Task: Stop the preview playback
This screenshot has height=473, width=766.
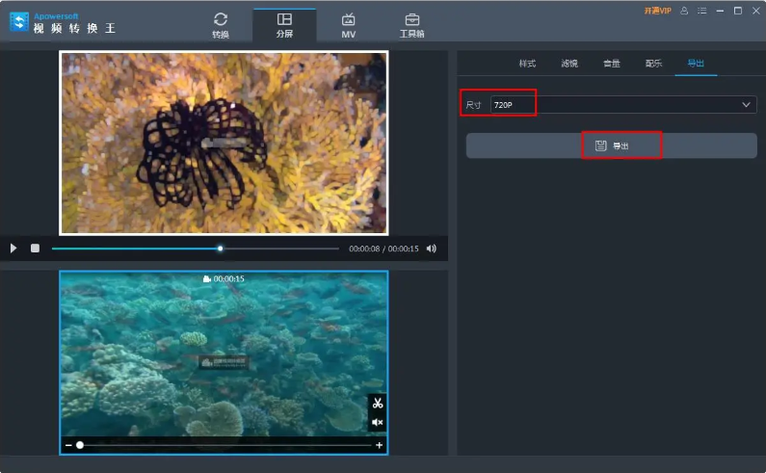Action: pos(35,248)
